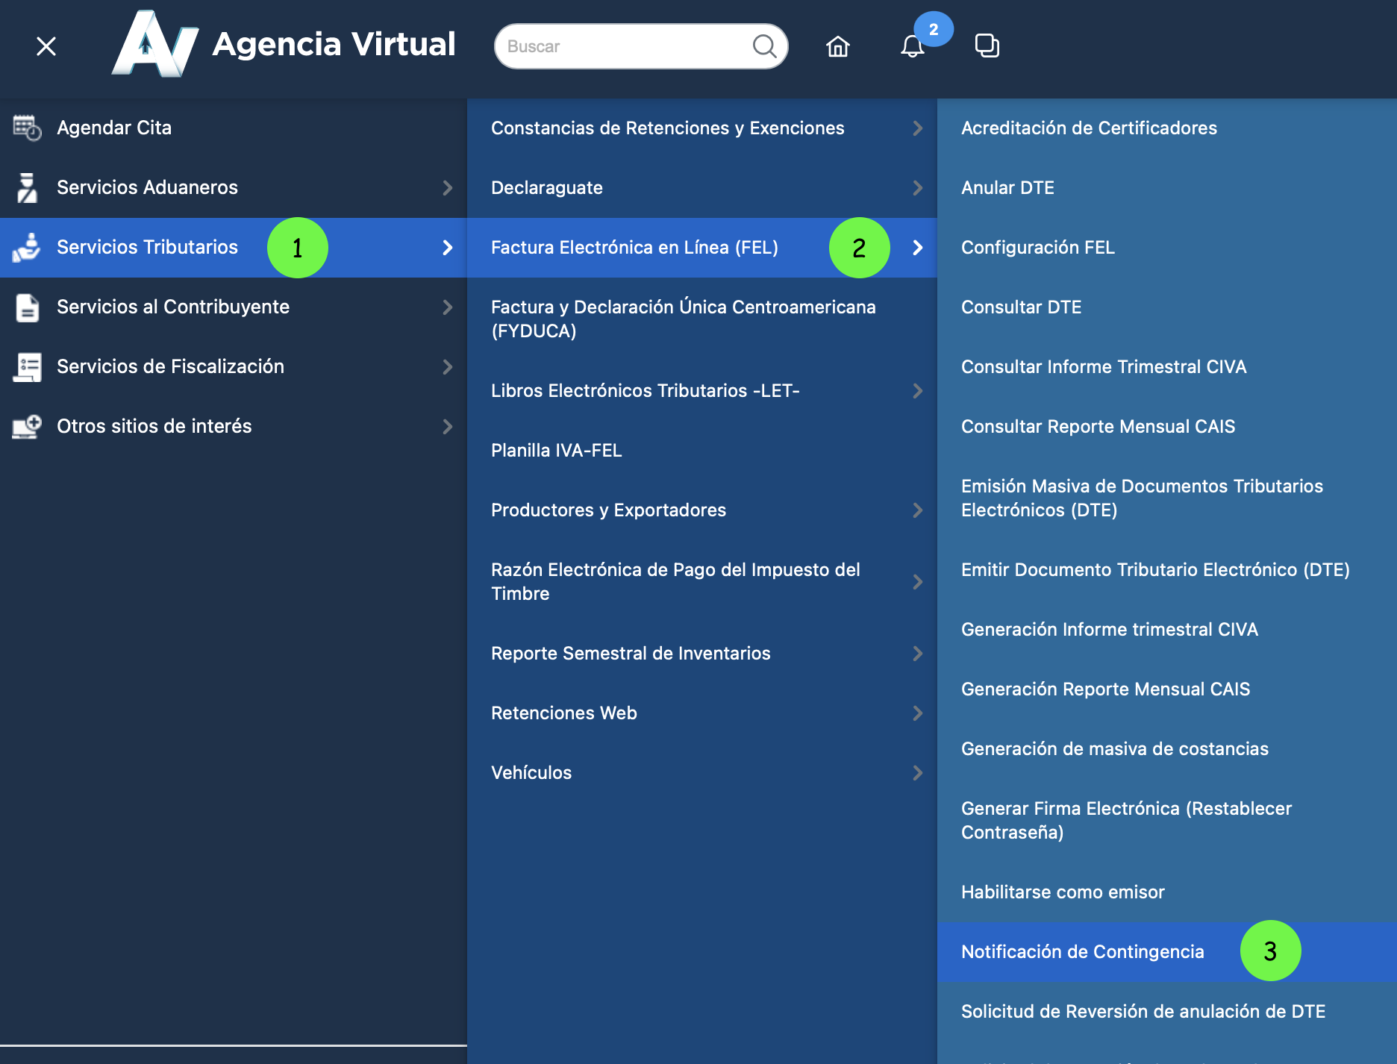Open Planilla IVA-FEL

click(x=702, y=450)
